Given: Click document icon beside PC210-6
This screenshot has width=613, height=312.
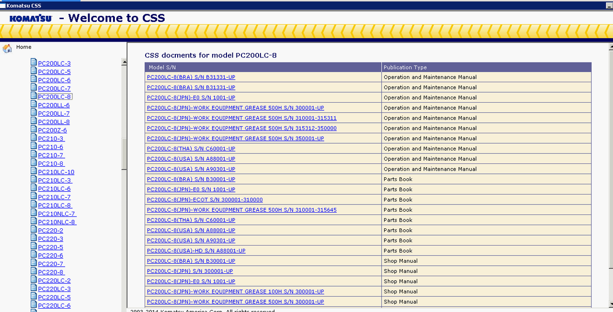Looking at the screenshot, I should point(34,146).
